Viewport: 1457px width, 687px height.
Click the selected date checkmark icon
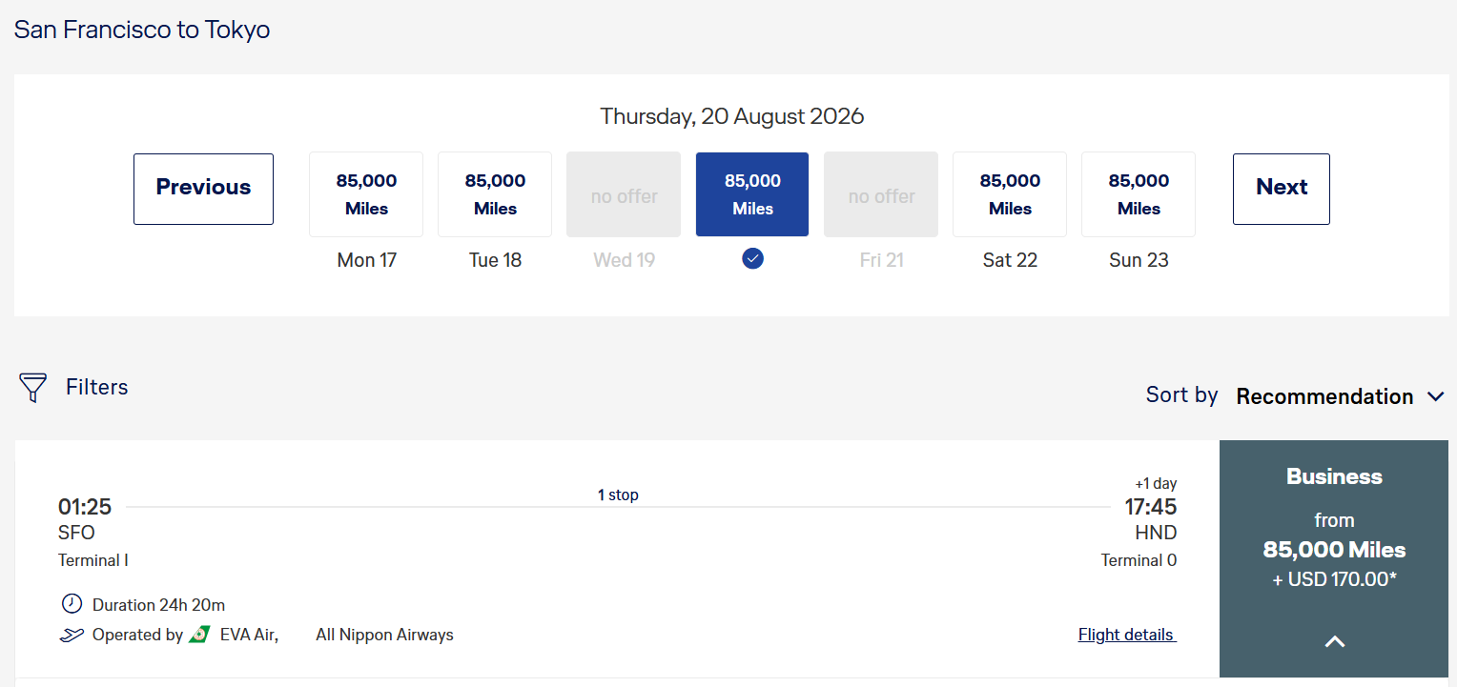752,258
